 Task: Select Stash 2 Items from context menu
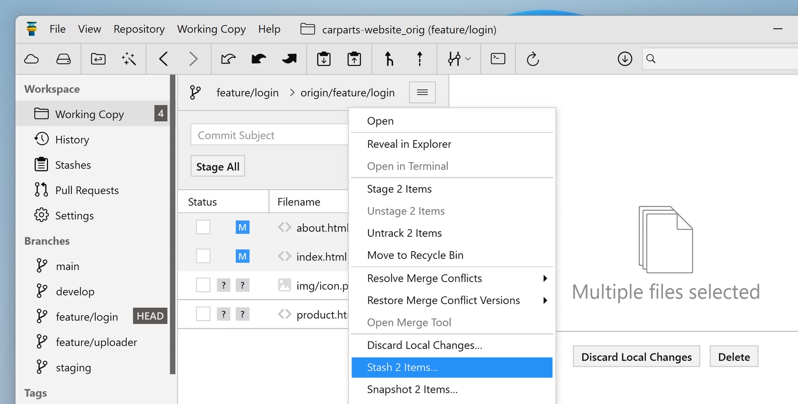pyautogui.click(x=452, y=368)
